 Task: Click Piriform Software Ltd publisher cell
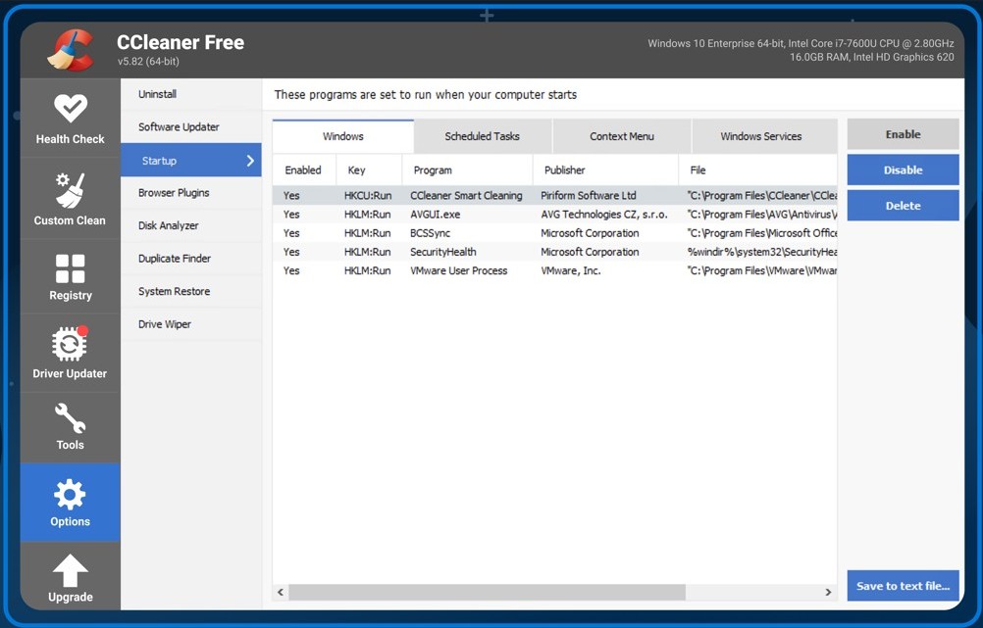point(588,195)
